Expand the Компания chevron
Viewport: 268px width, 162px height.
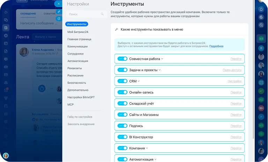pos(147,148)
